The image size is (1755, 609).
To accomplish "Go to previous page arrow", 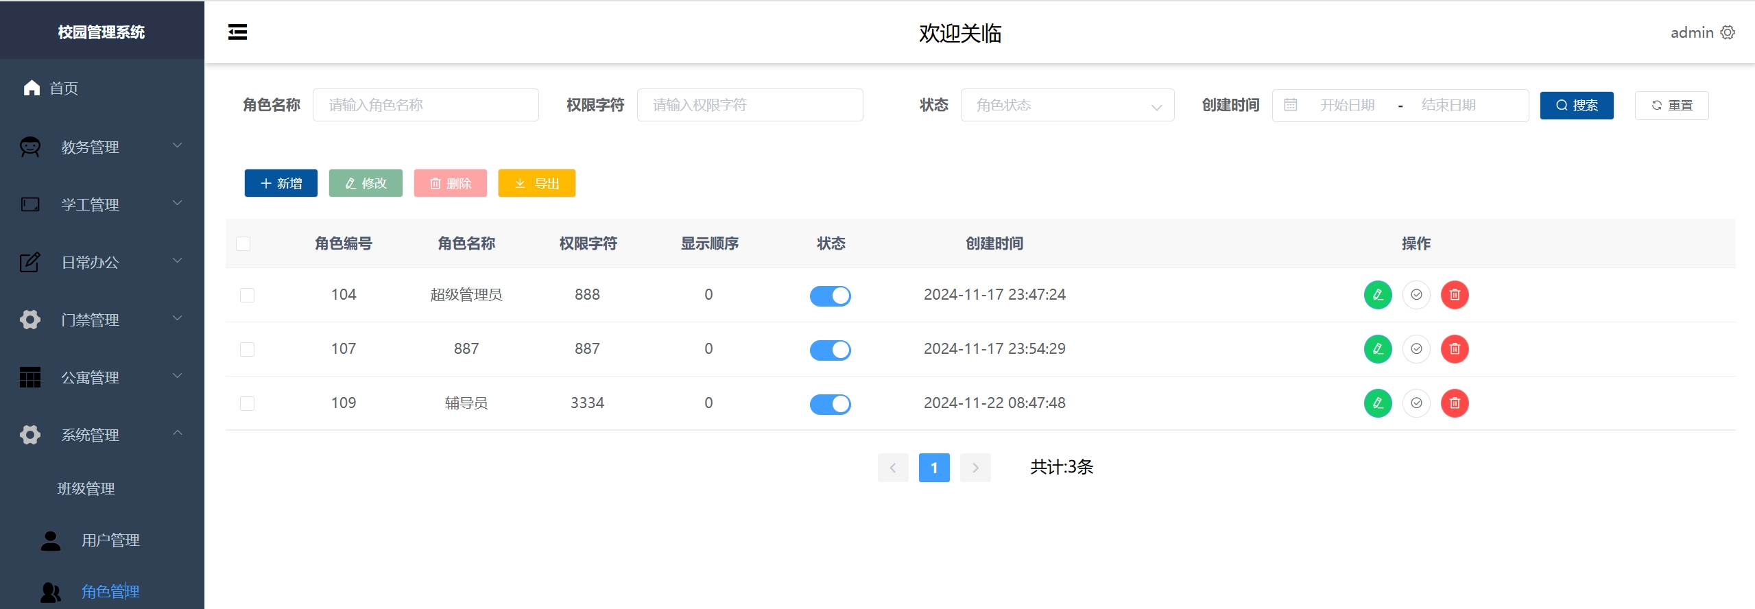I will pyautogui.click(x=893, y=468).
